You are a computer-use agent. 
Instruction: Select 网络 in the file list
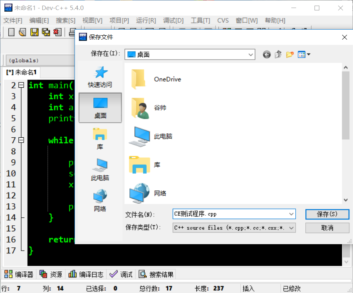[148, 193]
